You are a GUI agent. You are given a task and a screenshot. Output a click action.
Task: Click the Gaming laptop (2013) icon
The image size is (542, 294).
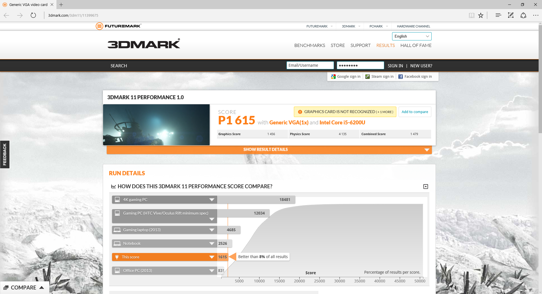pos(117,230)
